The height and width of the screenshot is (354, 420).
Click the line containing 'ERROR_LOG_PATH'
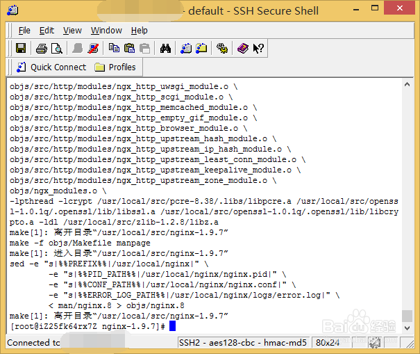[x=194, y=295]
